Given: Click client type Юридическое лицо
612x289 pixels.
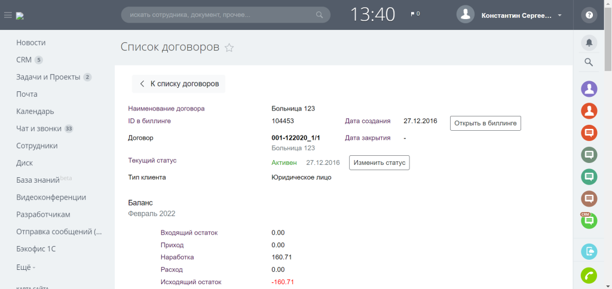Looking at the screenshot, I should click(x=301, y=177).
